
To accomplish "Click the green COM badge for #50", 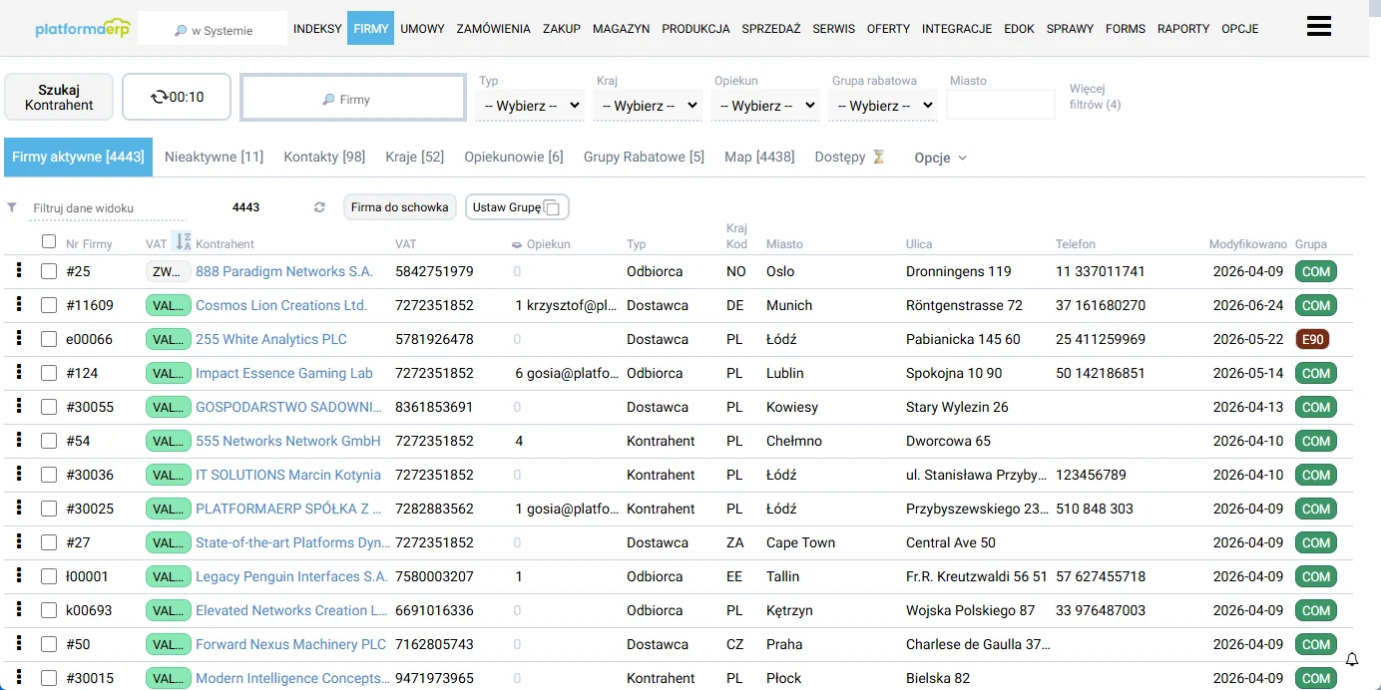I will point(1316,644).
